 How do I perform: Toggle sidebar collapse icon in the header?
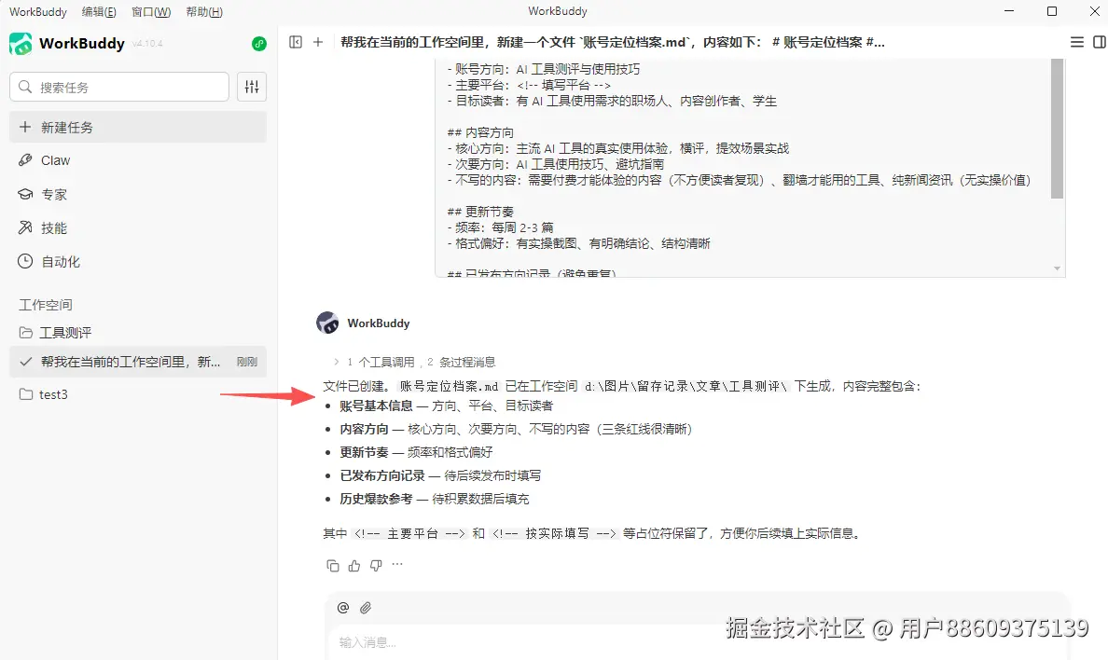(296, 42)
